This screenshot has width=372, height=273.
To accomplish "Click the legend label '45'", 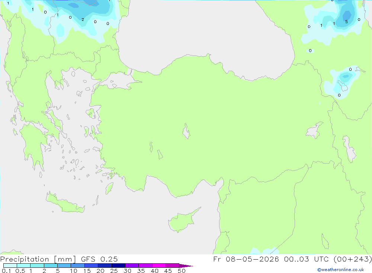I will click(168, 271).
